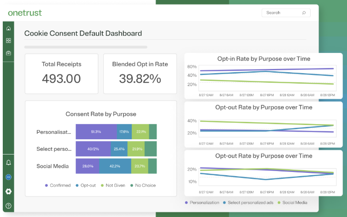Open notifications bell icon

[8, 163]
